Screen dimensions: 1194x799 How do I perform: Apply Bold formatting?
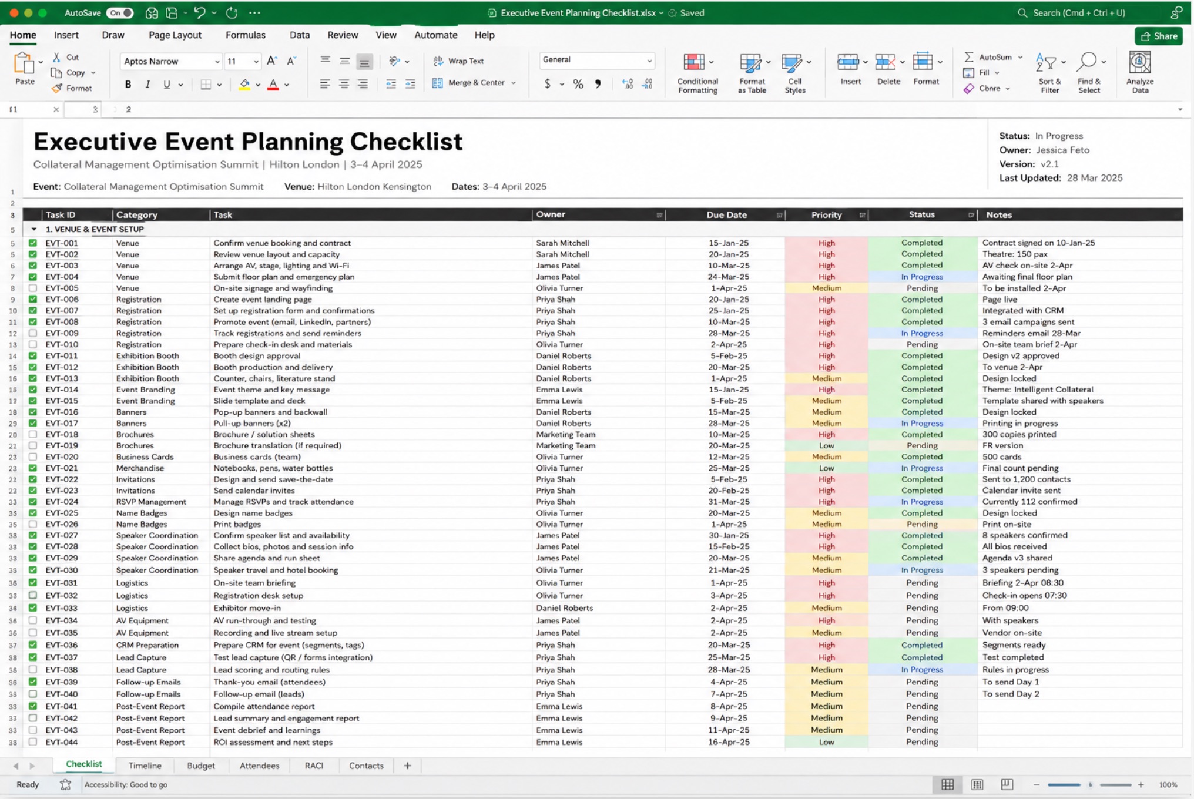[x=128, y=85]
